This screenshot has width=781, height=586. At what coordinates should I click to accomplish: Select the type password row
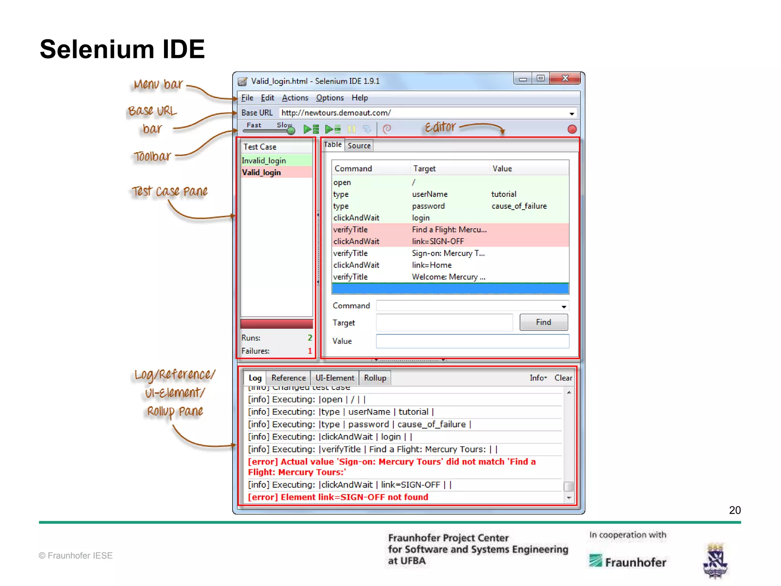point(450,206)
